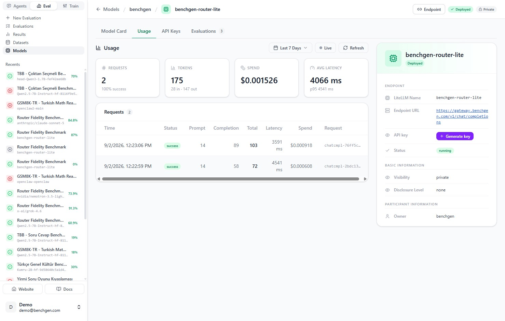This screenshot has width=505, height=321.
Task: Click the eye icon beside API key
Action: [387, 135]
